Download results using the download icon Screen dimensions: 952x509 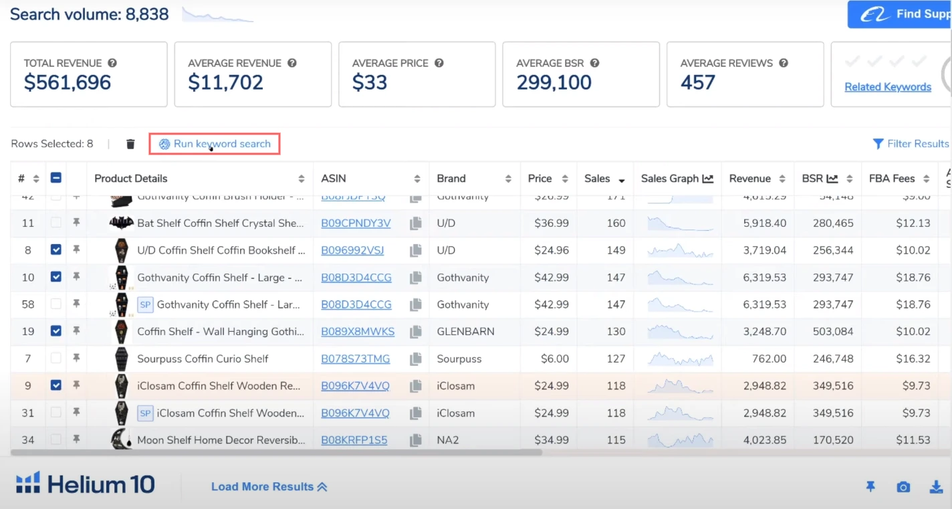[936, 487]
